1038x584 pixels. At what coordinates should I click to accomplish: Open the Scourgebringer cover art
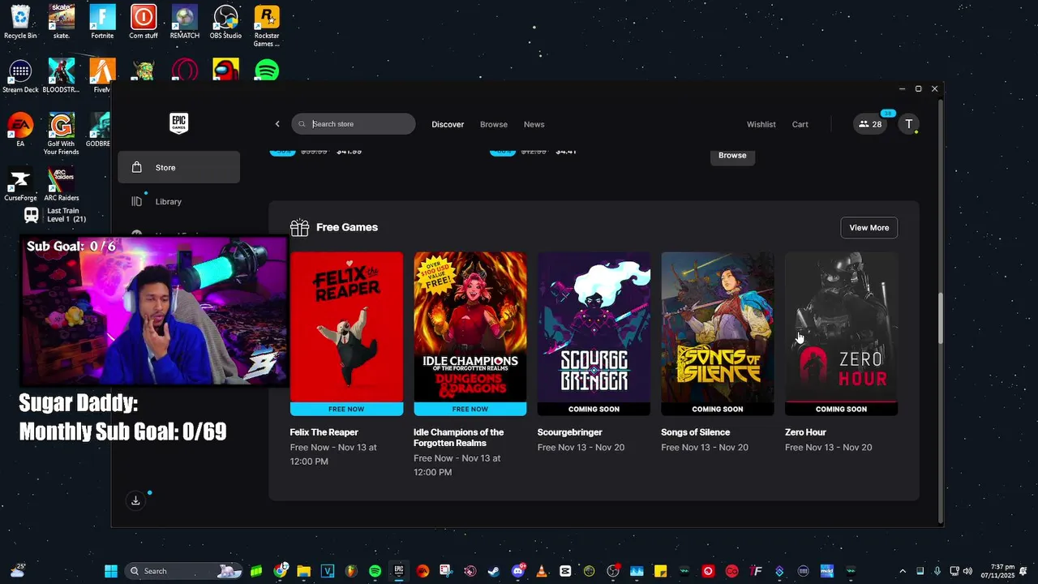pyautogui.click(x=594, y=333)
